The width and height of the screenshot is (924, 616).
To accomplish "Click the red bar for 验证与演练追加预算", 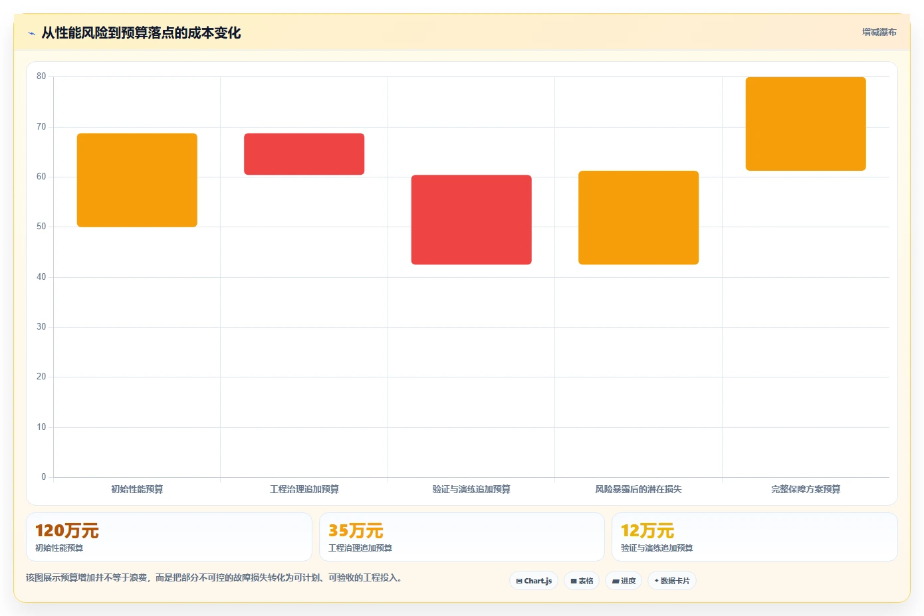I will (471, 220).
